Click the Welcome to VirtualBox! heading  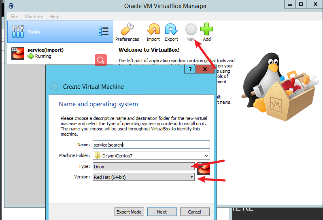(149, 50)
